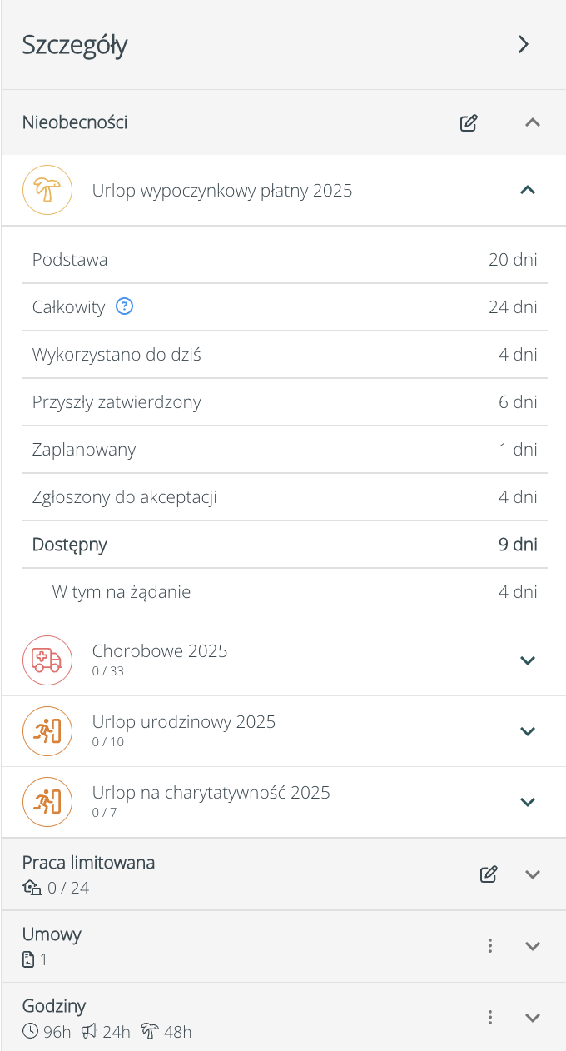Click the palm tree vacation leave icon
The height and width of the screenshot is (1051, 566).
(47, 191)
